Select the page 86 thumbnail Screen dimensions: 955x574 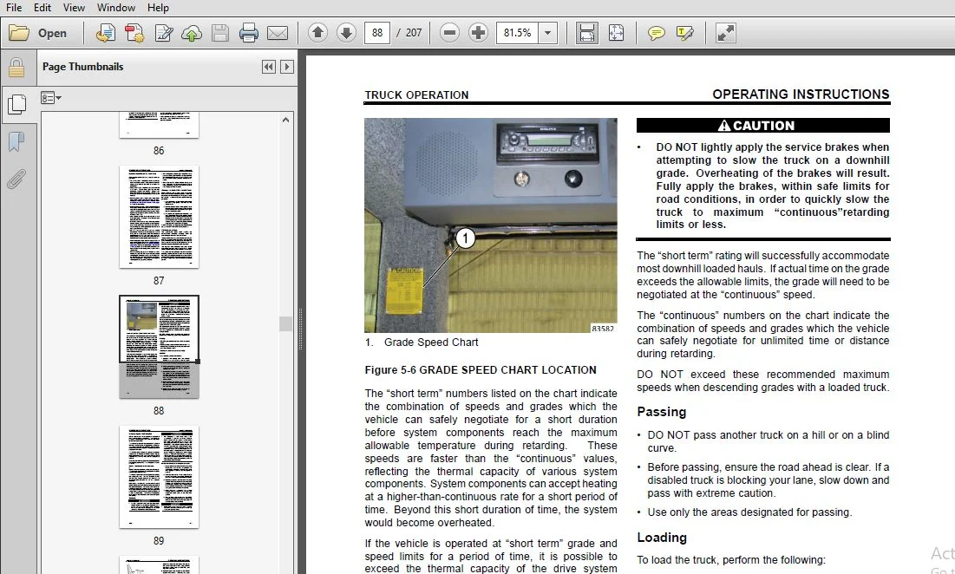tap(159, 125)
